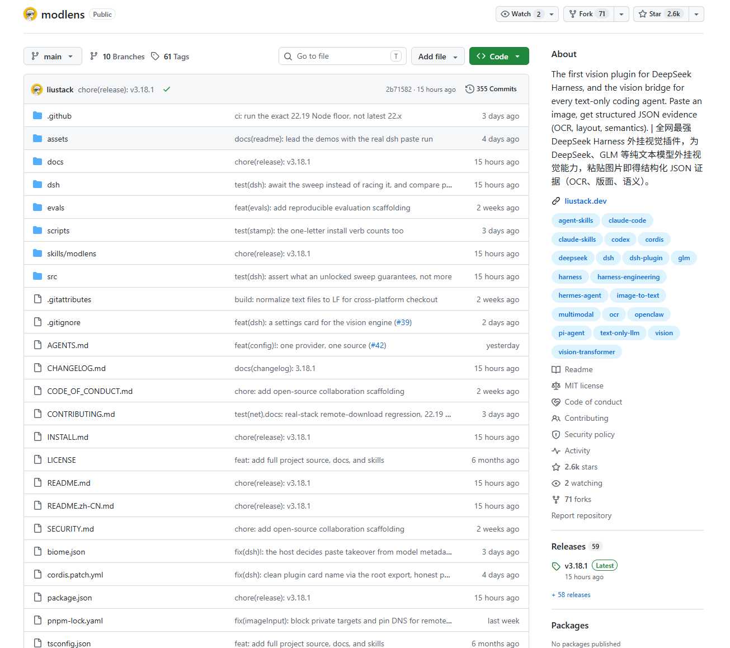Open the CONTRIBUTING.md file
The image size is (730, 648).
[x=81, y=414]
